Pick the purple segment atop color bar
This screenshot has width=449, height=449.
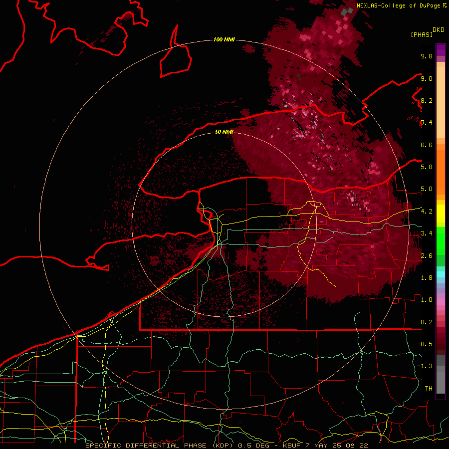click(x=441, y=50)
